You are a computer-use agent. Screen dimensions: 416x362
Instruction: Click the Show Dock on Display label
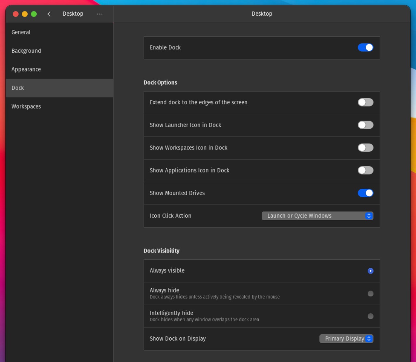pyautogui.click(x=178, y=339)
